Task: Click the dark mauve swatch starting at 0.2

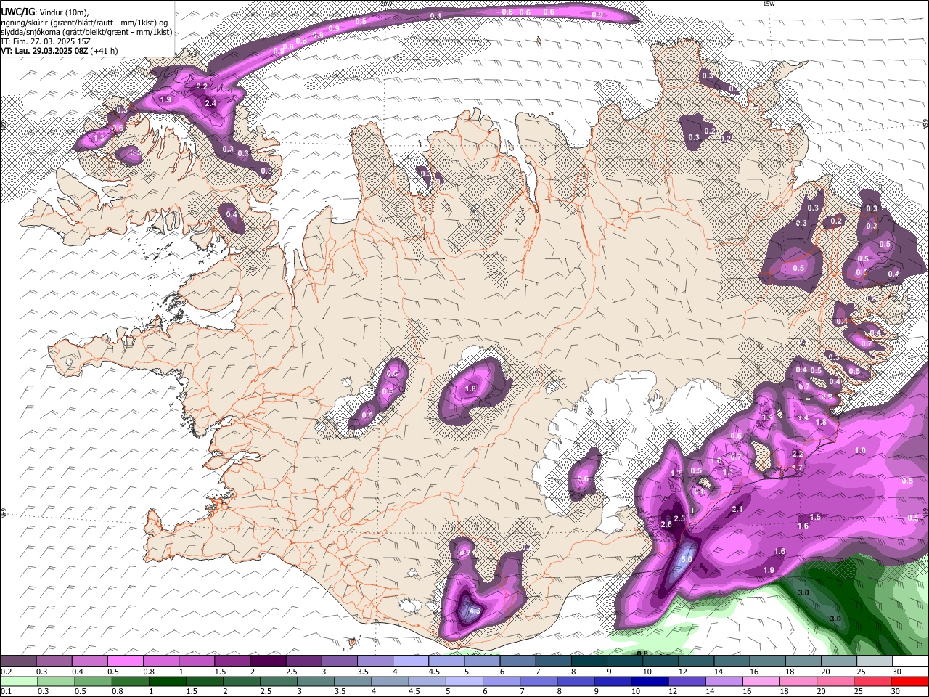Action: pyautogui.click(x=18, y=661)
